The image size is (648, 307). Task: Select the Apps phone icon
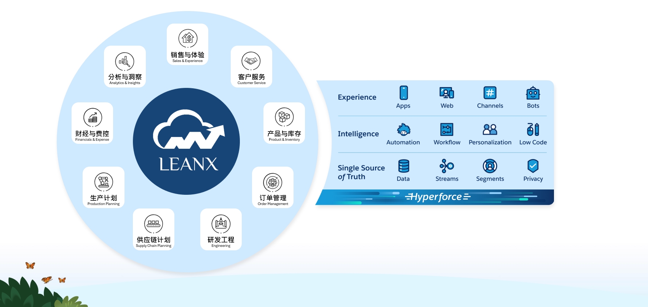pos(404,93)
